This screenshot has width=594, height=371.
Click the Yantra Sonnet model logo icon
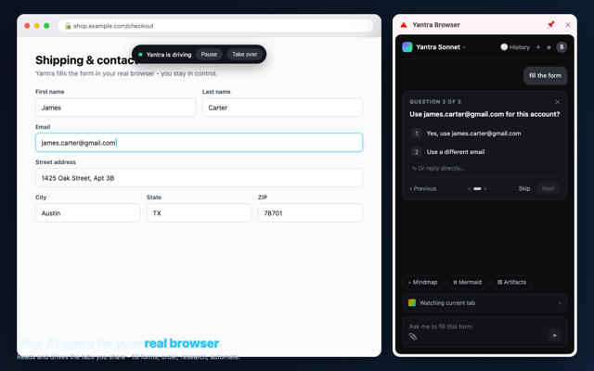407,47
